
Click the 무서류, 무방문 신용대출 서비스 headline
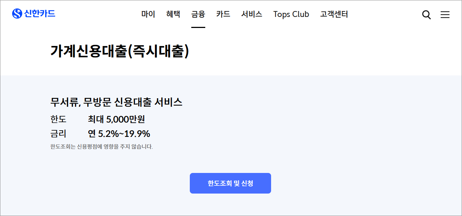tap(116, 103)
